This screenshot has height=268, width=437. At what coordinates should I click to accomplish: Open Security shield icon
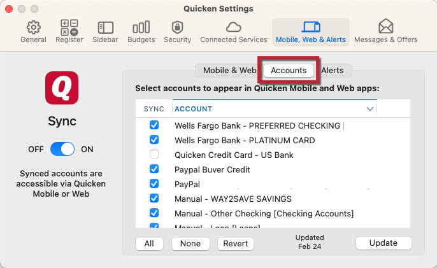pyautogui.click(x=178, y=27)
